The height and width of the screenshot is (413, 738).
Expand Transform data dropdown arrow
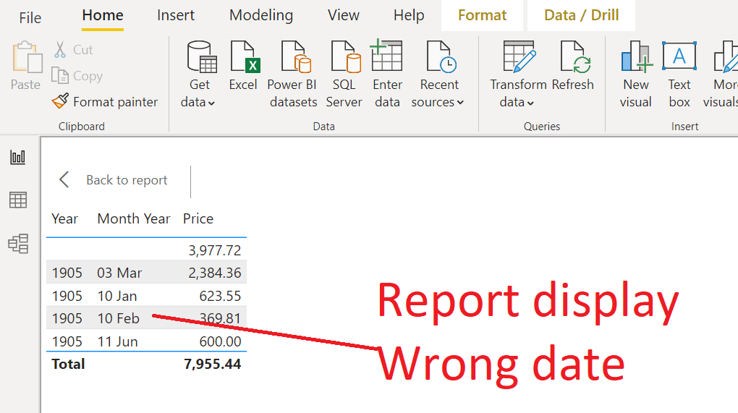click(530, 103)
